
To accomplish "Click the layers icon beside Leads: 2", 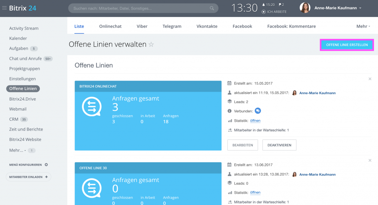I will point(230,102).
